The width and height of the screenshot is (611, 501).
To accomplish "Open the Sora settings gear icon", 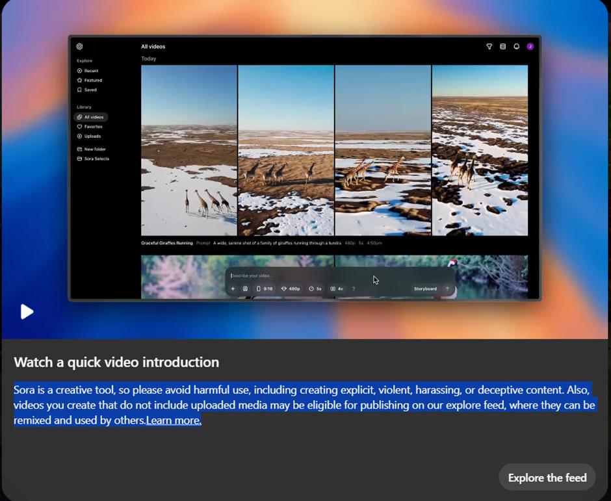I will pos(79,46).
